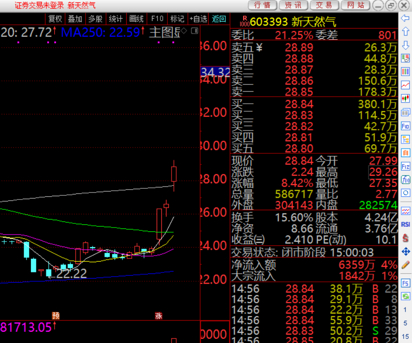Open the intraday line chart icon
Screen dimensions: 412x343
point(405,85)
